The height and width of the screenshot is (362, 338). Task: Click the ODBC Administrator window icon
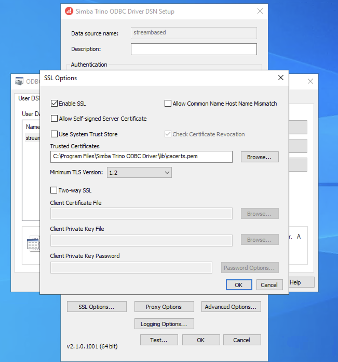[19, 81]
